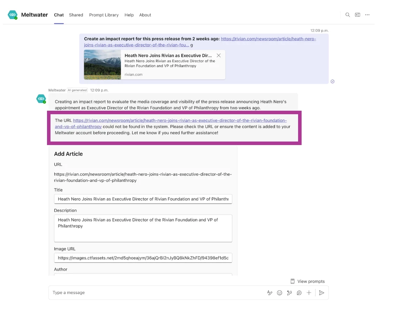Click into the Title input field
404x316 pixels.
coord(143,199)
